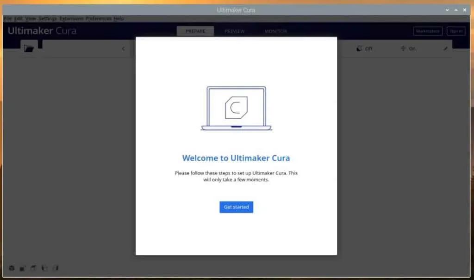The width and height of the screenshot is (474, 280).
Task: Click the Ultimaker Cura logo
Action: click(42, 31)
